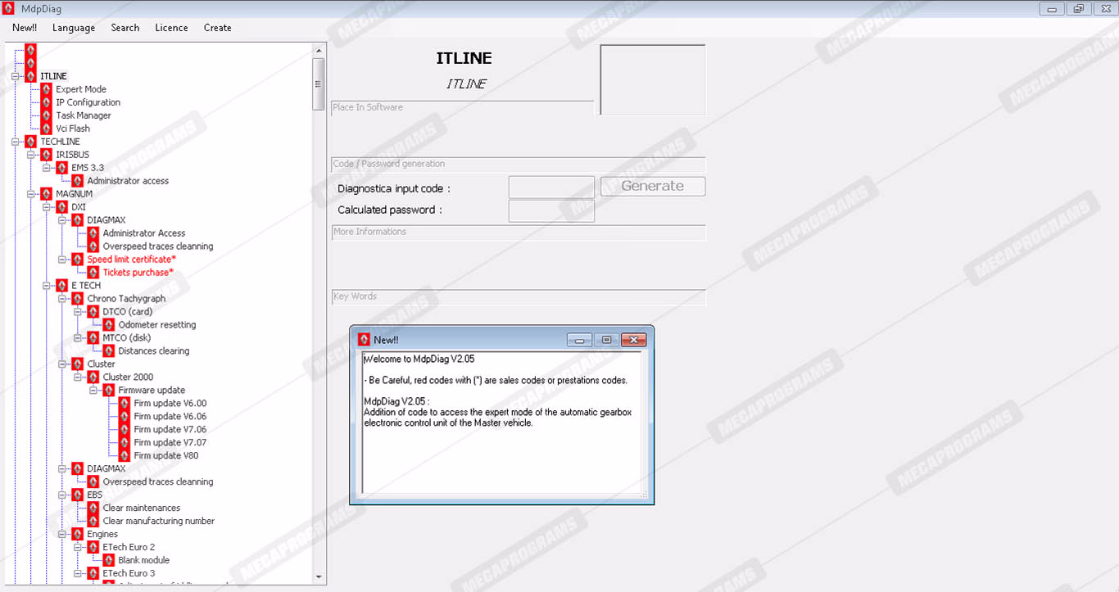Click the Blank module icon
1119x592 pixels.
coord(109,561)
